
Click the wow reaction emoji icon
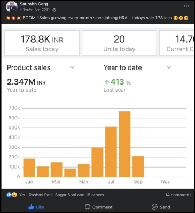[14, 195]
